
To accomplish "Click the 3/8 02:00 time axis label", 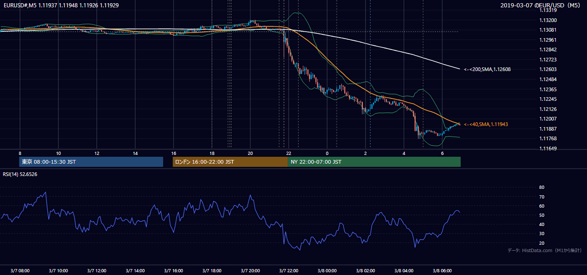I will [365, 270].
